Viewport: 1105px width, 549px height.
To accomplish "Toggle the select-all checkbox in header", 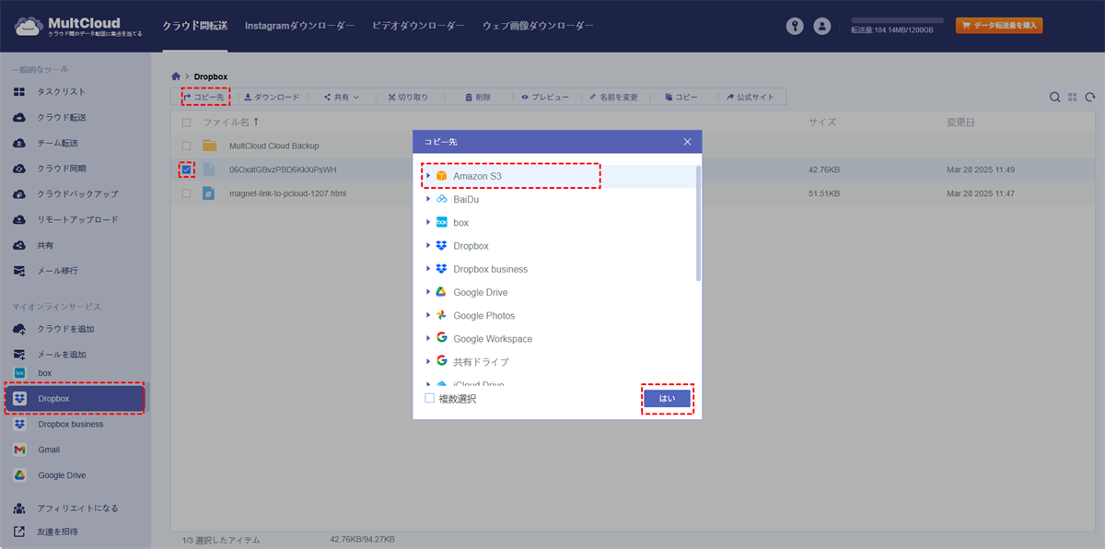I will pyautogui.click(x=187, y=123).
